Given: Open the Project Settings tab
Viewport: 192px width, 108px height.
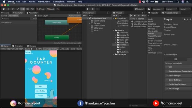Looking at the screenshot, I should (x=170, y=13).
